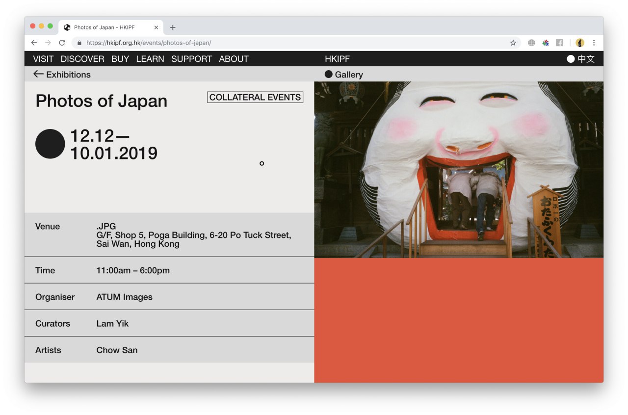Click the Time label
The width and height of the screenshot is (628, 415).
click(45, 270)
